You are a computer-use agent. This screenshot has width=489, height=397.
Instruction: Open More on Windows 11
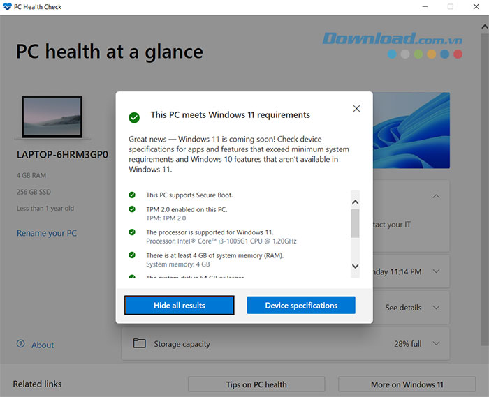click(407, 384)
